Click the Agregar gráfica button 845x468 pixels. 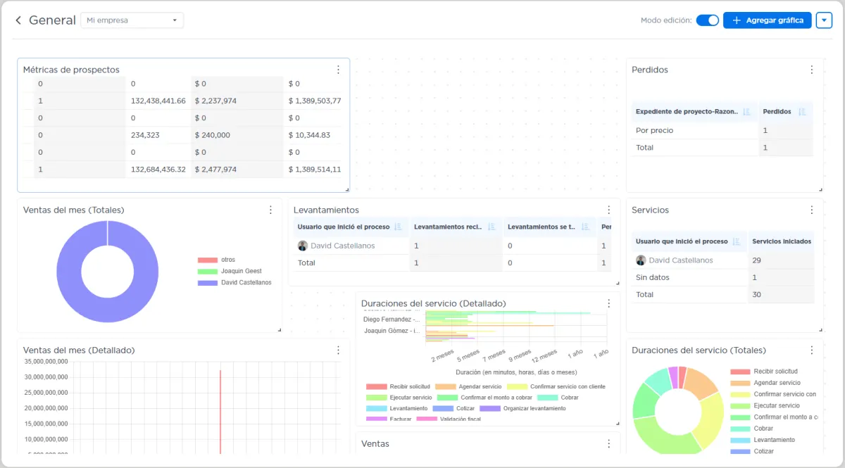pyautogui.click(x=768, y=20)
